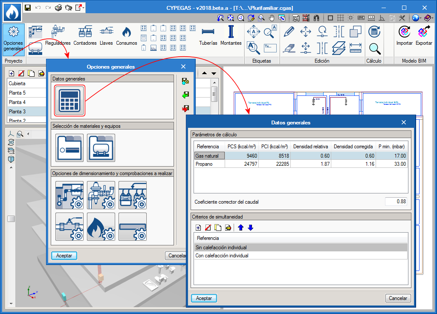Open the meter dimensioning options icon
This screenshot has height=314, width=437.
(133, 195)
